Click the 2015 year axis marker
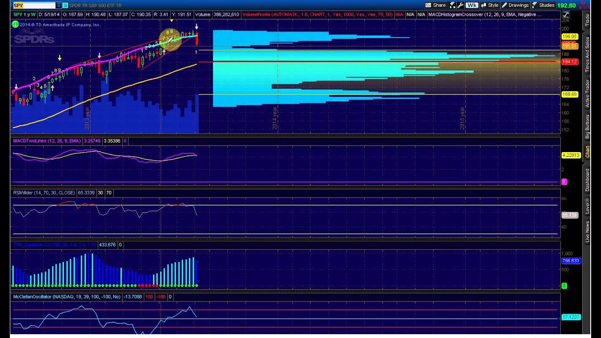 [x=462, y=118]
